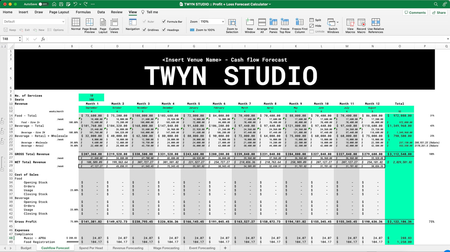
Task: Select the Music - APRA row label
Action: coord(35,238)
